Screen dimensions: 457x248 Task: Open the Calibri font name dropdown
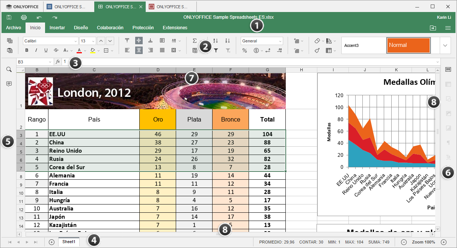75,41
